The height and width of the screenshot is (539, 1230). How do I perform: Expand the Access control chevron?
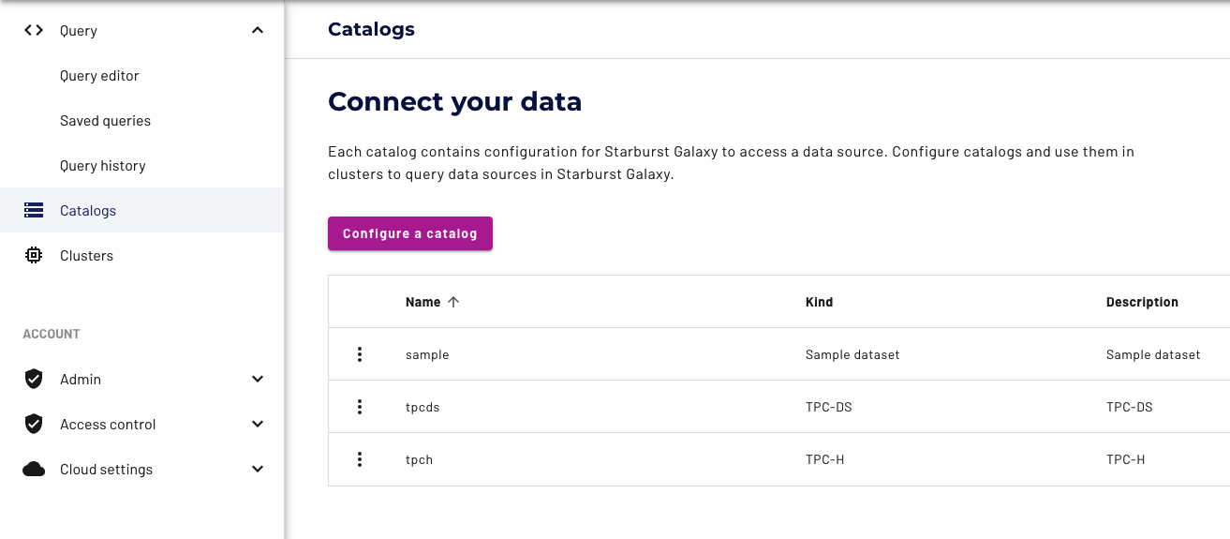[258, 425]
